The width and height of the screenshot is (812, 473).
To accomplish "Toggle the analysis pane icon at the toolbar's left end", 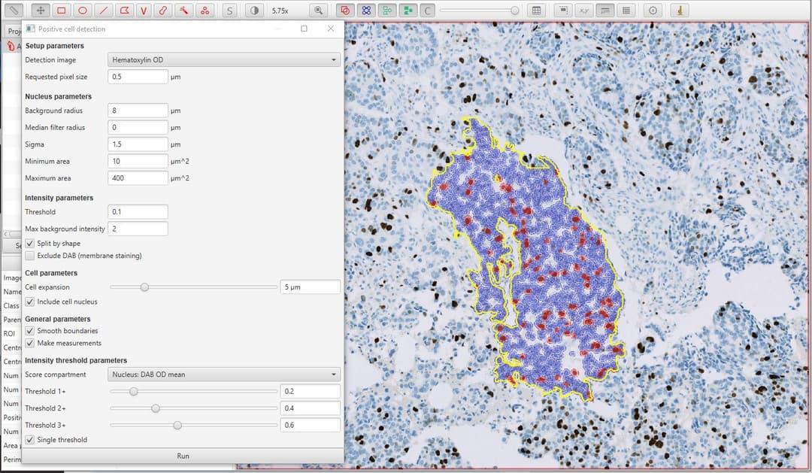I will (x=14, y=10).
